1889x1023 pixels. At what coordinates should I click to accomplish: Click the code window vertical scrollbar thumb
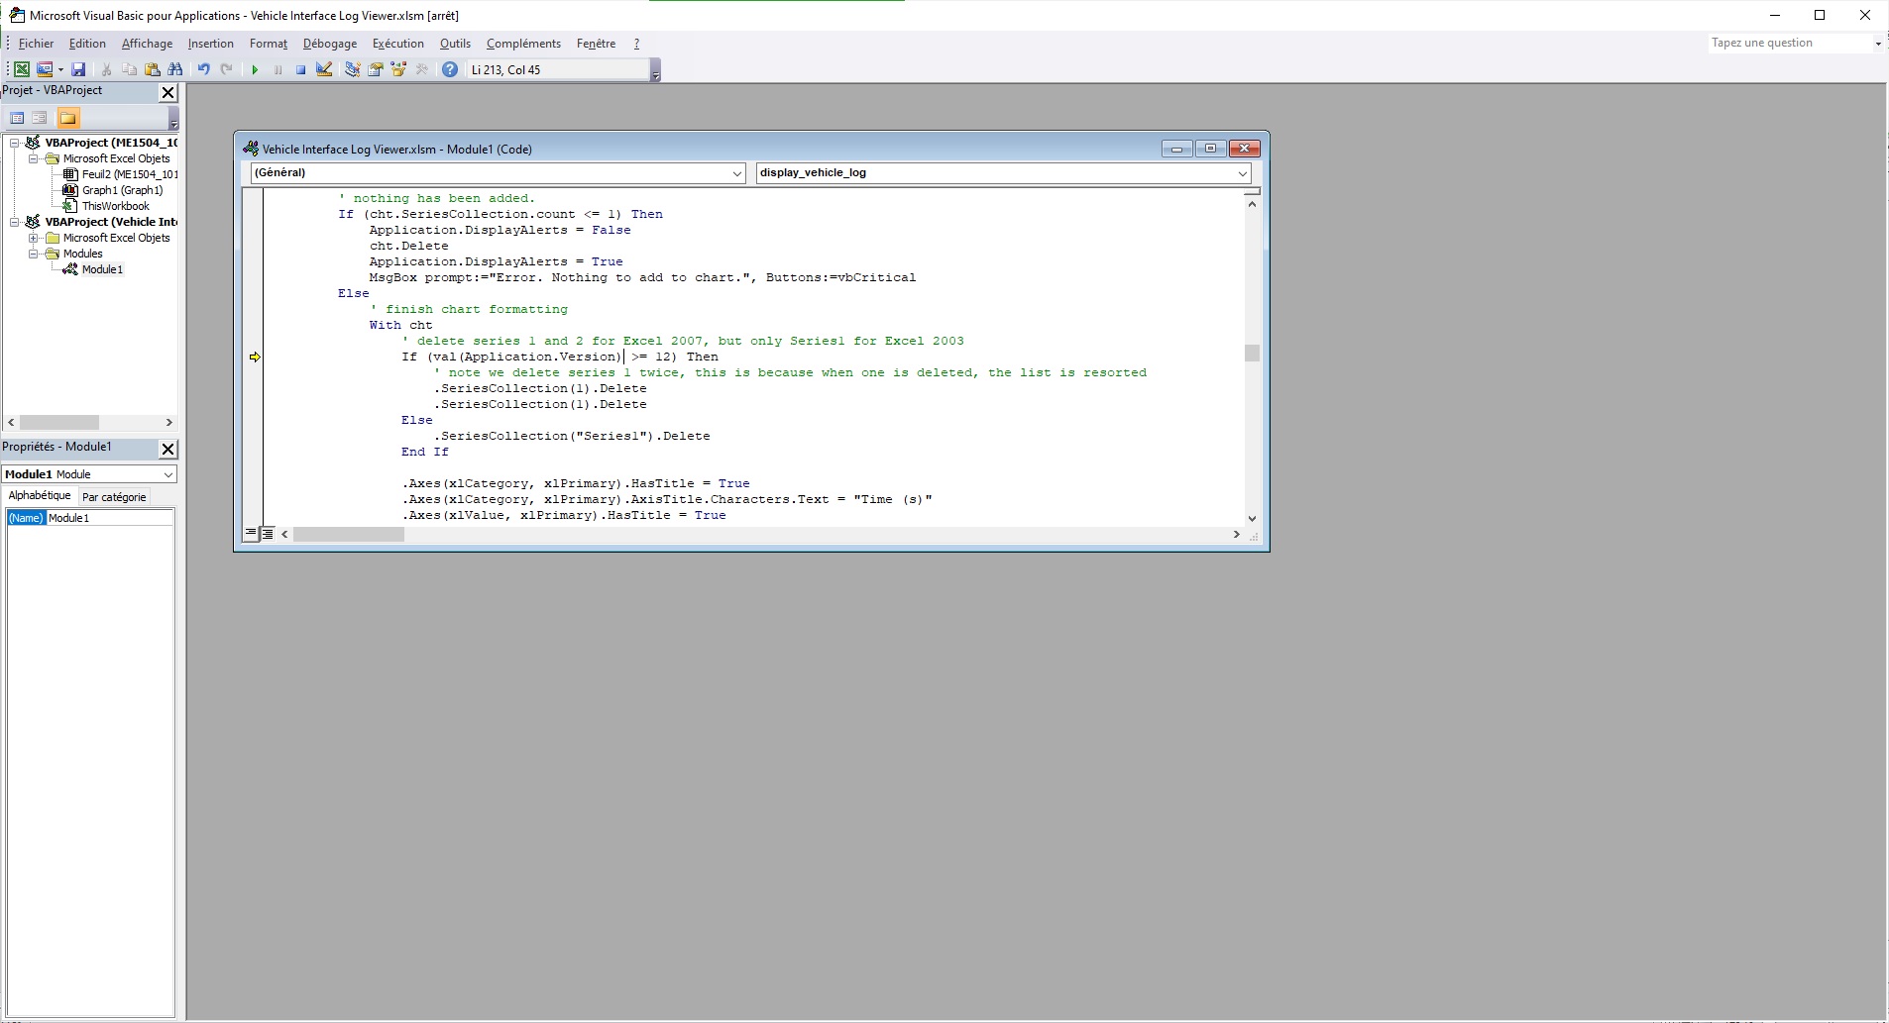point(1252,354)
